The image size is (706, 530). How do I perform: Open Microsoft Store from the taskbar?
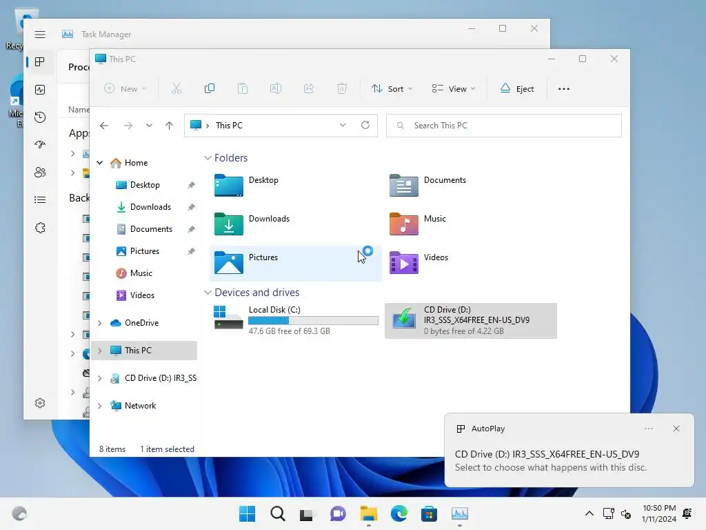click(x=429, y=513)
